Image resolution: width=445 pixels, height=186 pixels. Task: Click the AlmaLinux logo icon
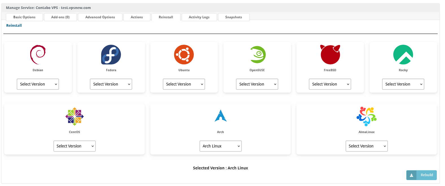(366, 116)
